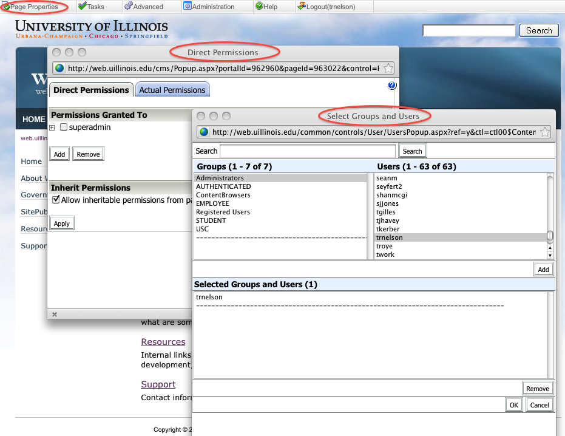Click Home in the left sidebar navigation
Image resolution: width=565 pixels, height=436 pixels.
pos(32,161)
